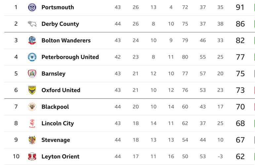The image size is (255, 165).
Task: Click Portsmouth's 91 points total
Action: (x=240, y=7)
